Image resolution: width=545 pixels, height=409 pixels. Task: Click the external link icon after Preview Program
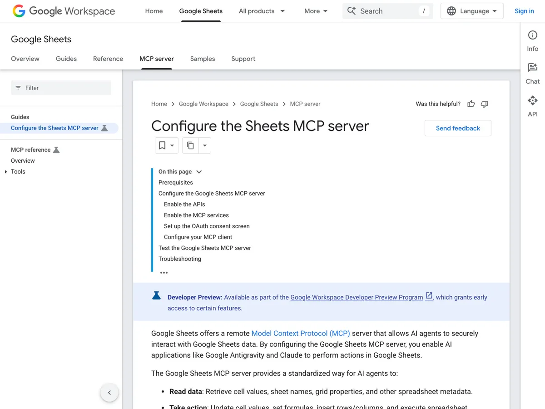[429, 296]
